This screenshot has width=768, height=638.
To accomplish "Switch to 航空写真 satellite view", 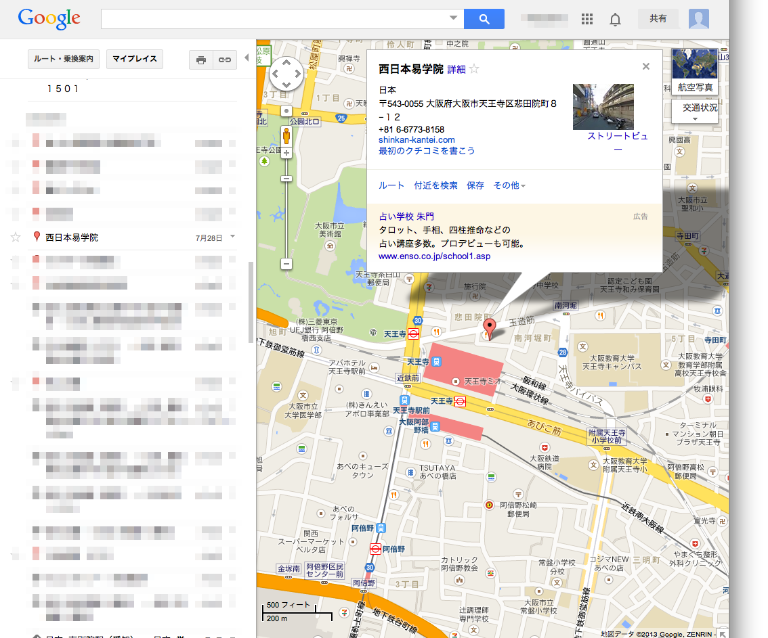I will 695,72.
